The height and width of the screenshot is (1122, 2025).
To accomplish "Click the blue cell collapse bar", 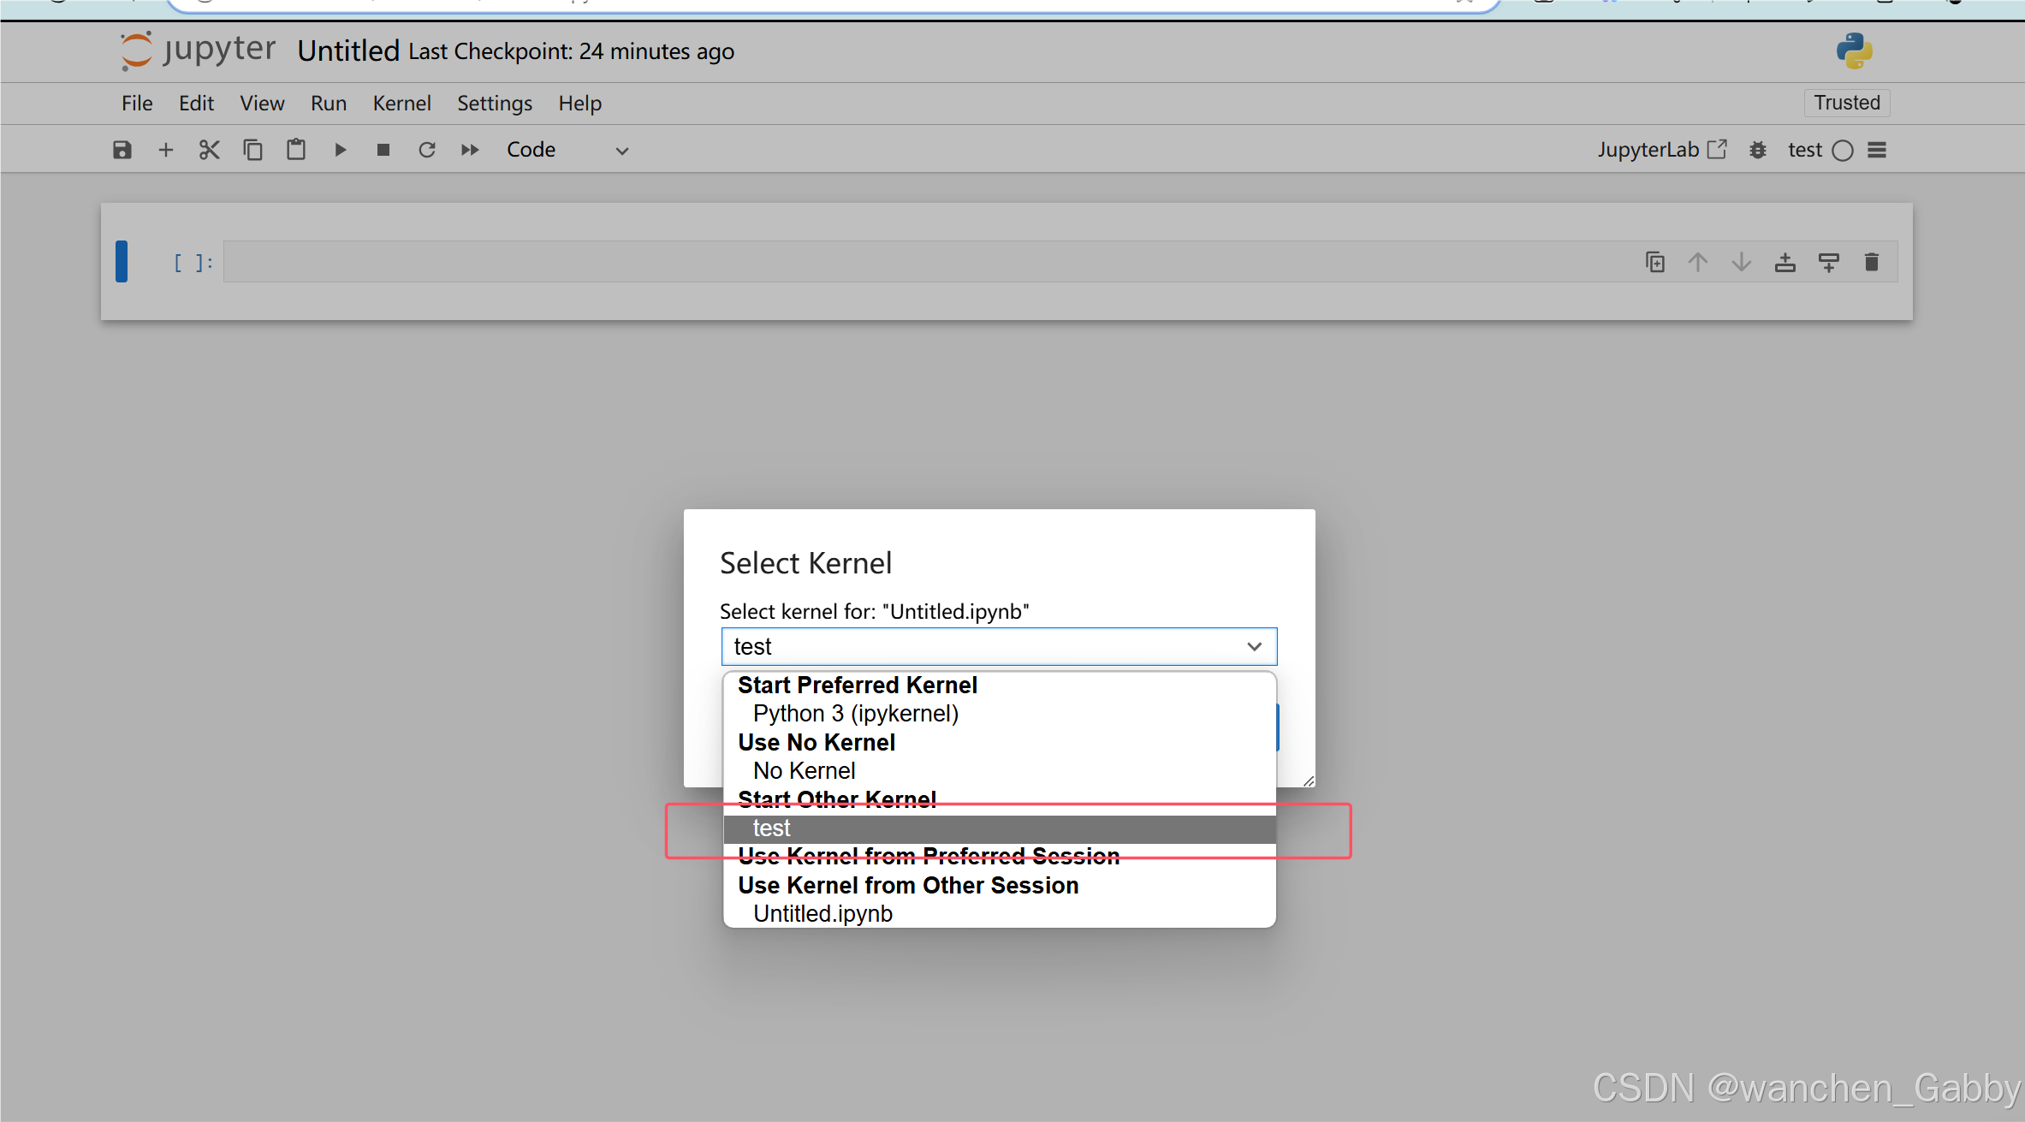I will tap(122, 262).
